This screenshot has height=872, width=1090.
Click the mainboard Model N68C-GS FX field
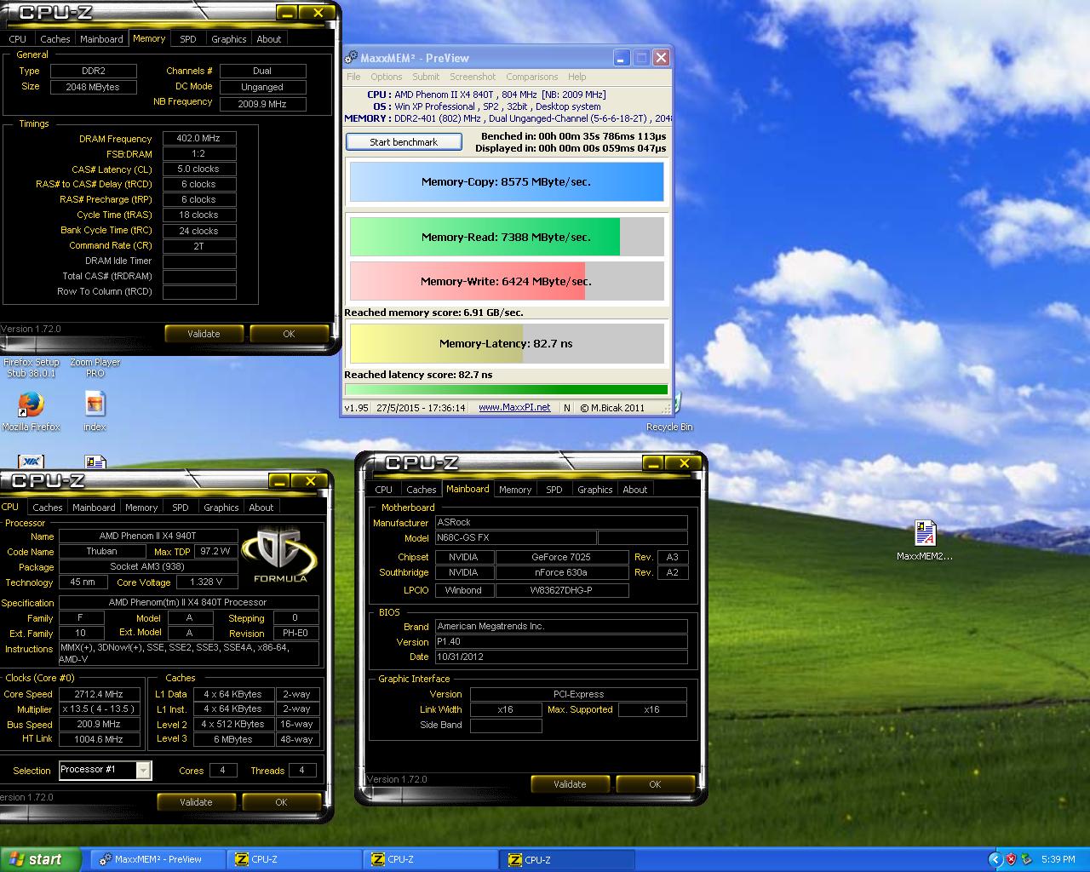pyautogui.click(x=515, y=538)
